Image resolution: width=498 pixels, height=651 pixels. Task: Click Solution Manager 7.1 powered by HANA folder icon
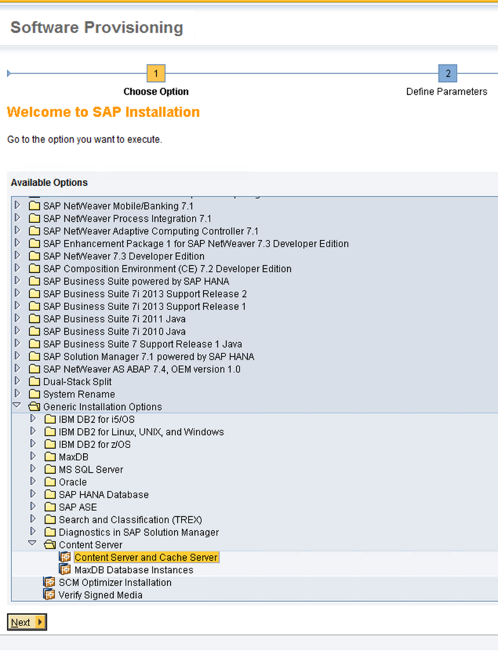coord(35,356)
